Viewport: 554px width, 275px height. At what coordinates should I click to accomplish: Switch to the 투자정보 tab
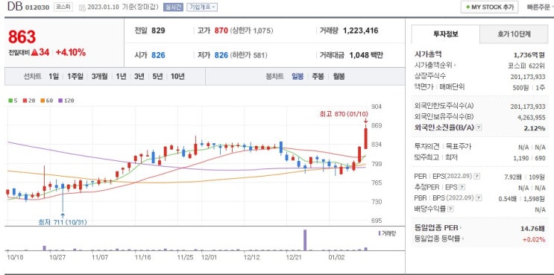pos(446,34)
